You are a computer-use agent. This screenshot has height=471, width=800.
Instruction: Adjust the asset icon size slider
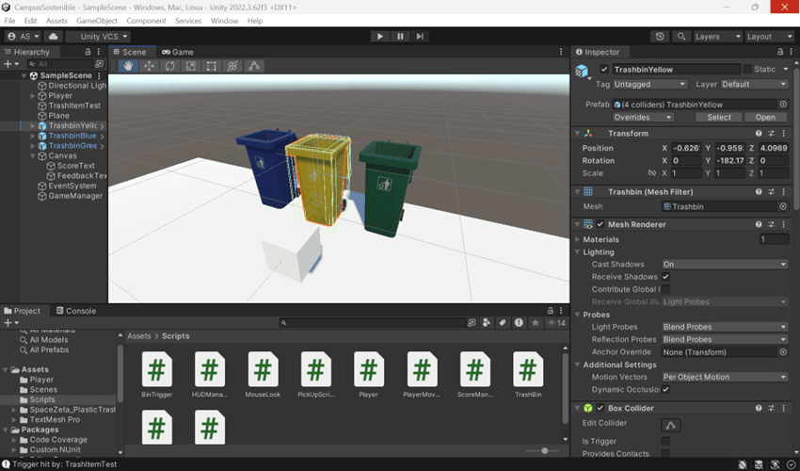pos(544,451)
